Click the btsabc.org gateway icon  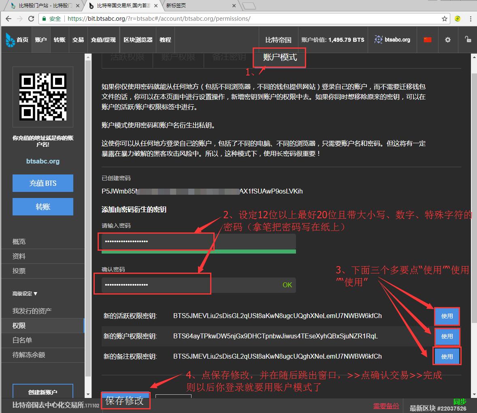click(x=378, y=39)
